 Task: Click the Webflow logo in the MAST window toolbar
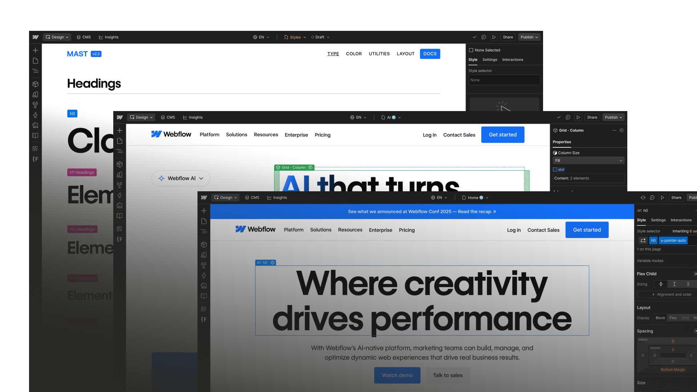pyautogui.click(x=36, y=37)
